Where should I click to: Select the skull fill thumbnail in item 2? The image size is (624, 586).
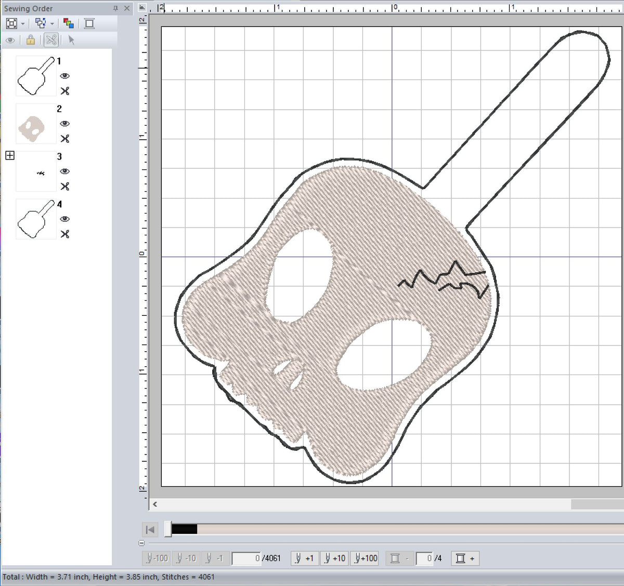click(35, 124)
